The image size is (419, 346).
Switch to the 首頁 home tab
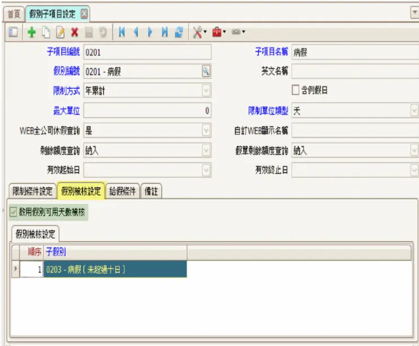pyautogui.click(x=12, y=13)
